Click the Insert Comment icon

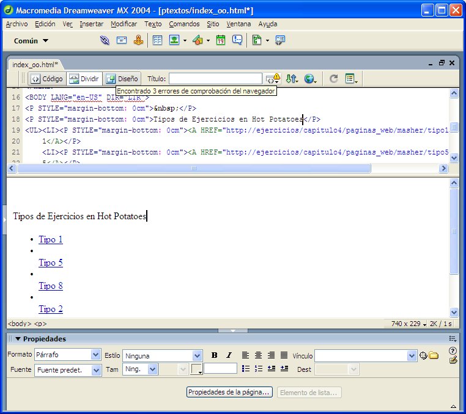pyautogui.click(x=237, y=41)
